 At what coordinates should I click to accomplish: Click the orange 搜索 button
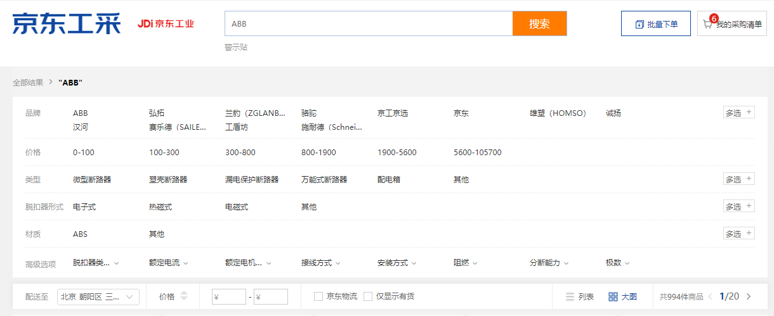[x=539, y=23]
